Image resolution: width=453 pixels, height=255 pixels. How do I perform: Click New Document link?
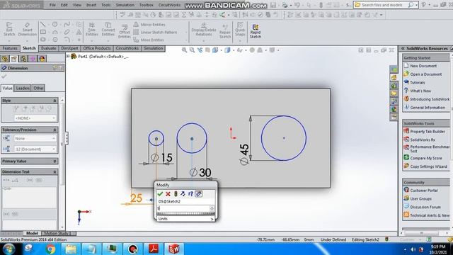click(423, 66)
